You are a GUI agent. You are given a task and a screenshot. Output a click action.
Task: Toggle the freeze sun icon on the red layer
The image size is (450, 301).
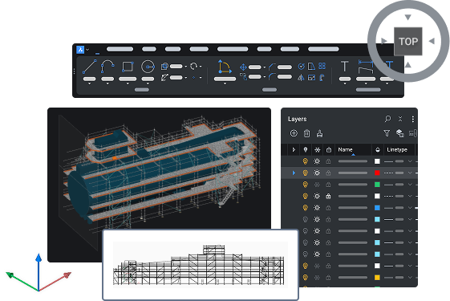pos(317,173)
